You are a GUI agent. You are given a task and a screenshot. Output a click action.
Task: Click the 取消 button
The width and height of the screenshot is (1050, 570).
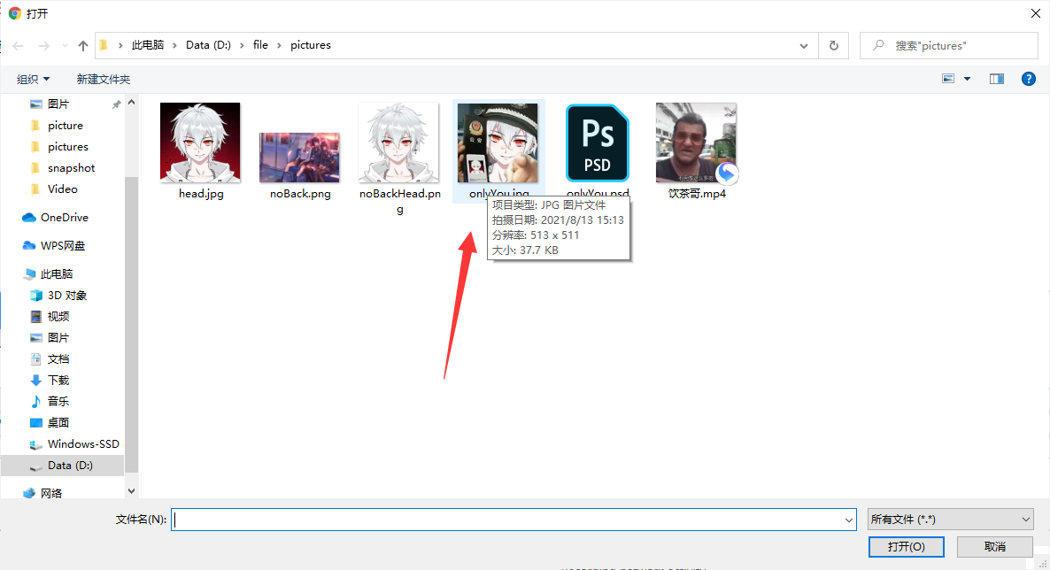pos(994,547)
